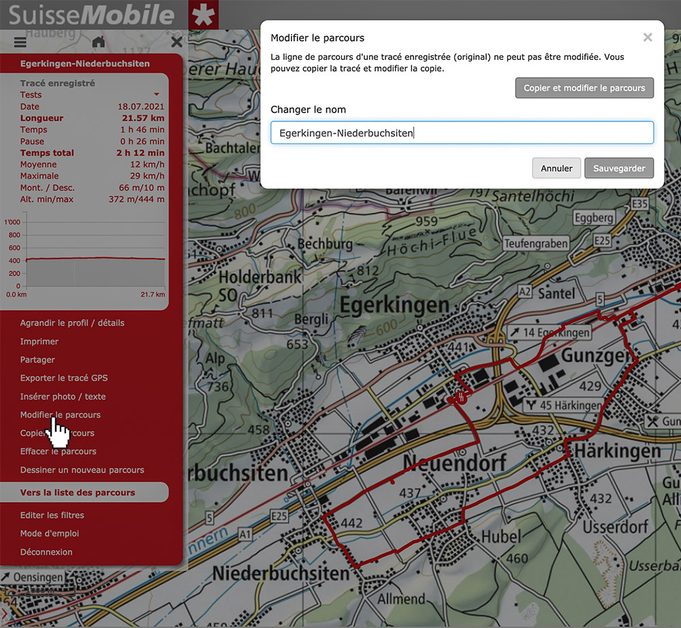This screenshot has width=681, height=628.
Task: Click the Eggberg map label
Action: [x=594, y=218]
